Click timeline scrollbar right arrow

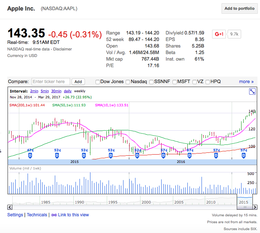pos(255,207)
